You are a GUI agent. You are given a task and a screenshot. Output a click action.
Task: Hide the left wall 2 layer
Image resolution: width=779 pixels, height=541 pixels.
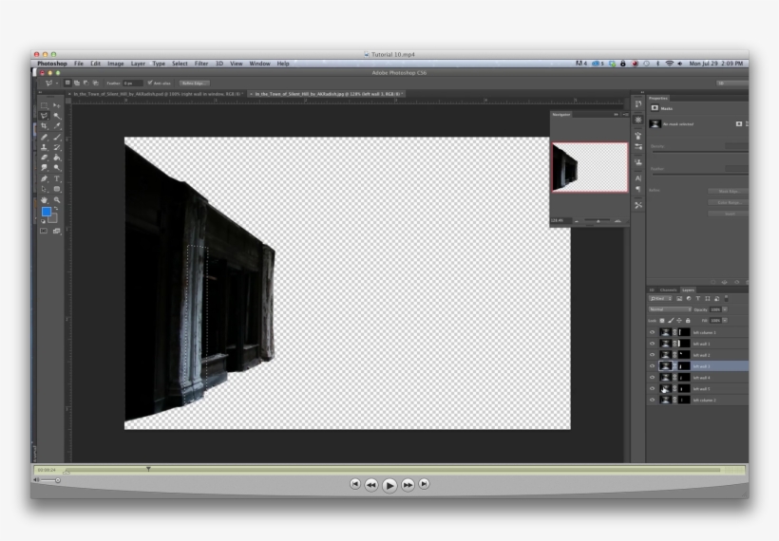click(x=653, y=355)
